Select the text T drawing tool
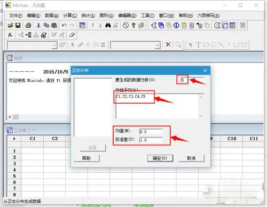Viewport: 267px width, 207px height. (x=198, y=44)
